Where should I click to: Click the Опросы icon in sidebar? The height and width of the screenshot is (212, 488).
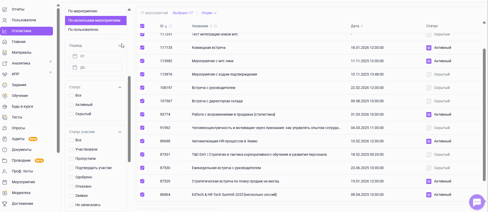coord(5,128)
